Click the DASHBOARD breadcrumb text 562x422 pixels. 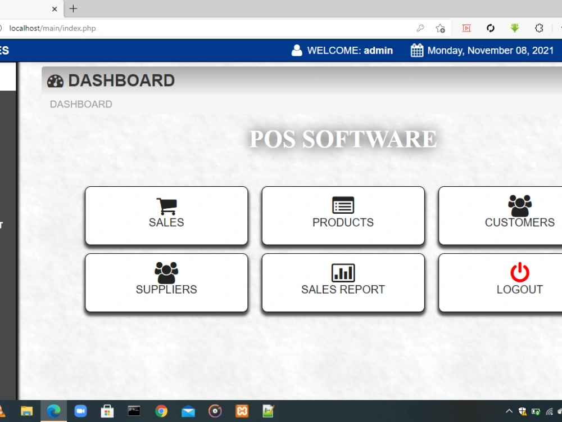[x=81, y=105]
